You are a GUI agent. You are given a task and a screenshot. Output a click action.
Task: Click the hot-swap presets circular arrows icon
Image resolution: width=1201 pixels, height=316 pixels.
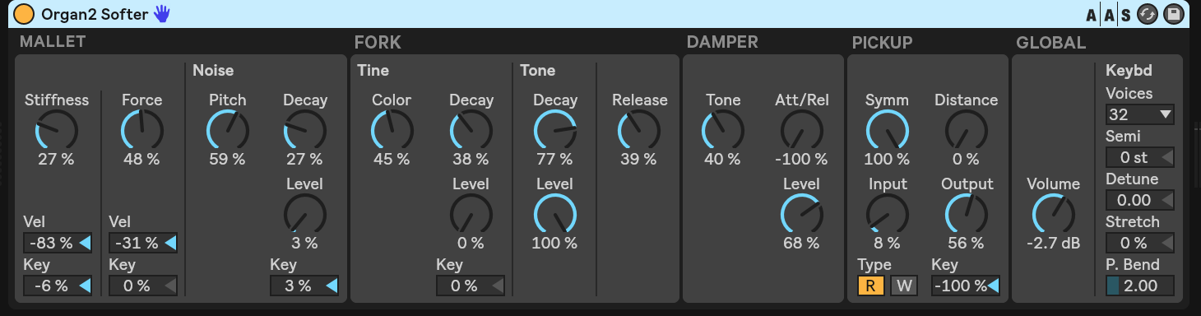click(1146, 14)
